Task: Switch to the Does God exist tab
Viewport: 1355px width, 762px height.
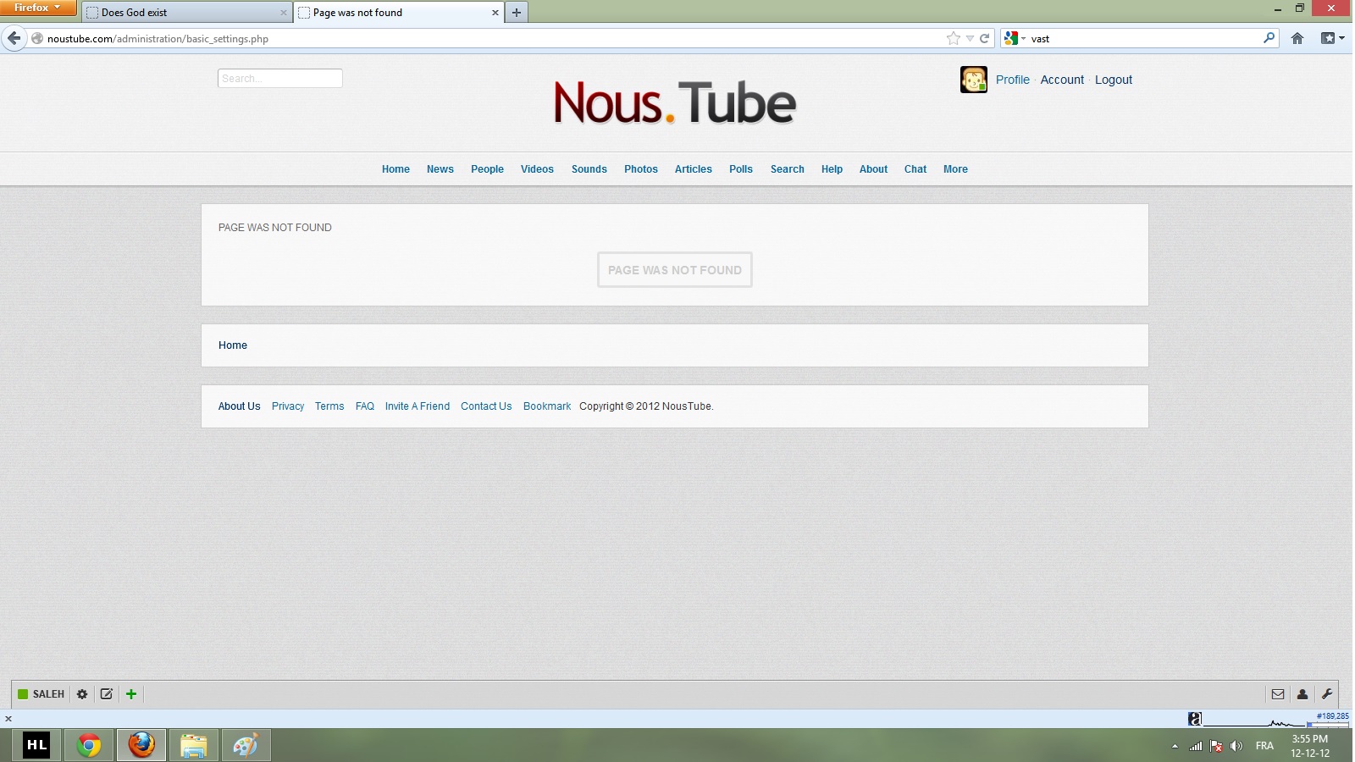Action: (x=186, y=13)
